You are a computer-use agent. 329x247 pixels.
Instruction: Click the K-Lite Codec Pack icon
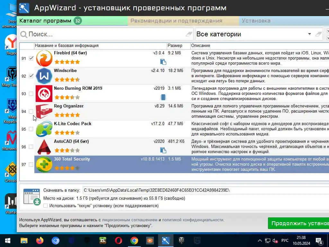click(x=44, y=129)
